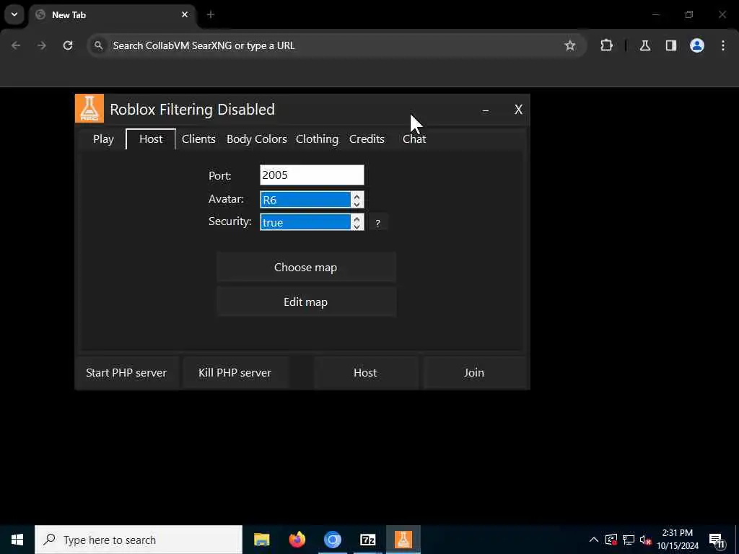This screenshot has width=739, height=554.
Task: Minimize the Roblox Filtering Disabled window
Action: pos(486,110)
